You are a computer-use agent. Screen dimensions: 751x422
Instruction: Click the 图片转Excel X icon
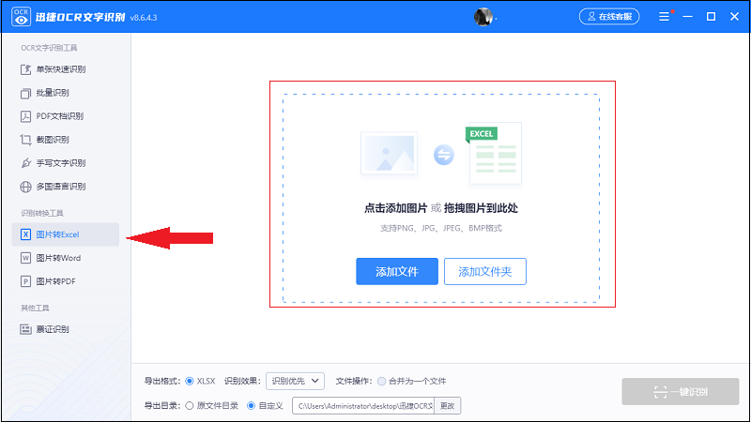26,234
